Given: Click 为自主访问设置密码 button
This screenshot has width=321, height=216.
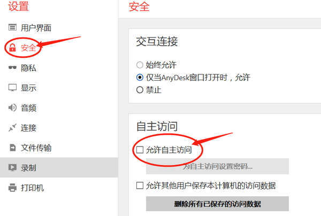Looking at the screenshot, I should (217, 166).
